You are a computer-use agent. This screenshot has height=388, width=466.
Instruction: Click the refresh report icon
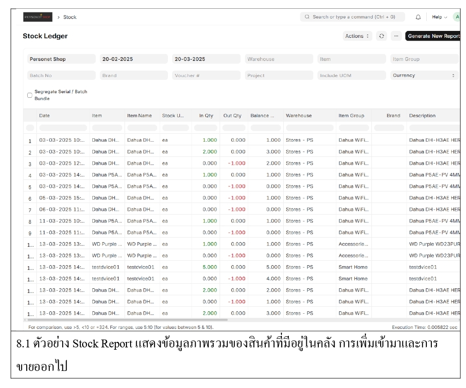coord(381,36)
